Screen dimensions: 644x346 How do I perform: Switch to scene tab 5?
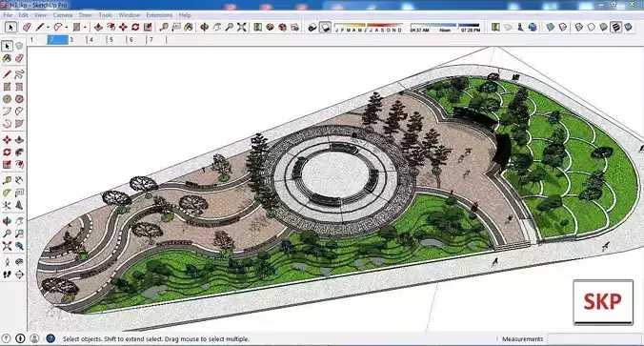[117, 39]
